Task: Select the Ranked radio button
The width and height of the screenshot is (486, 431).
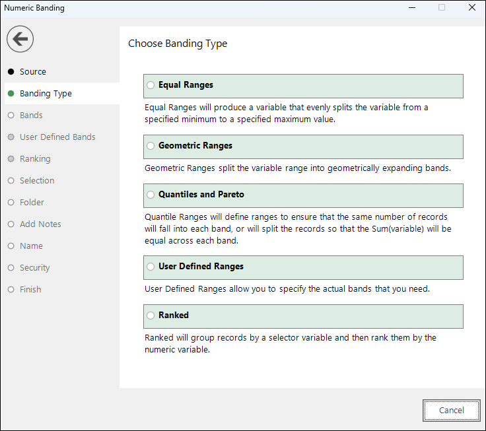Action: click(151, 315)
